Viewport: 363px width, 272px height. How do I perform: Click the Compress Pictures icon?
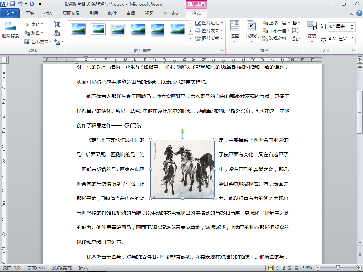57,24
